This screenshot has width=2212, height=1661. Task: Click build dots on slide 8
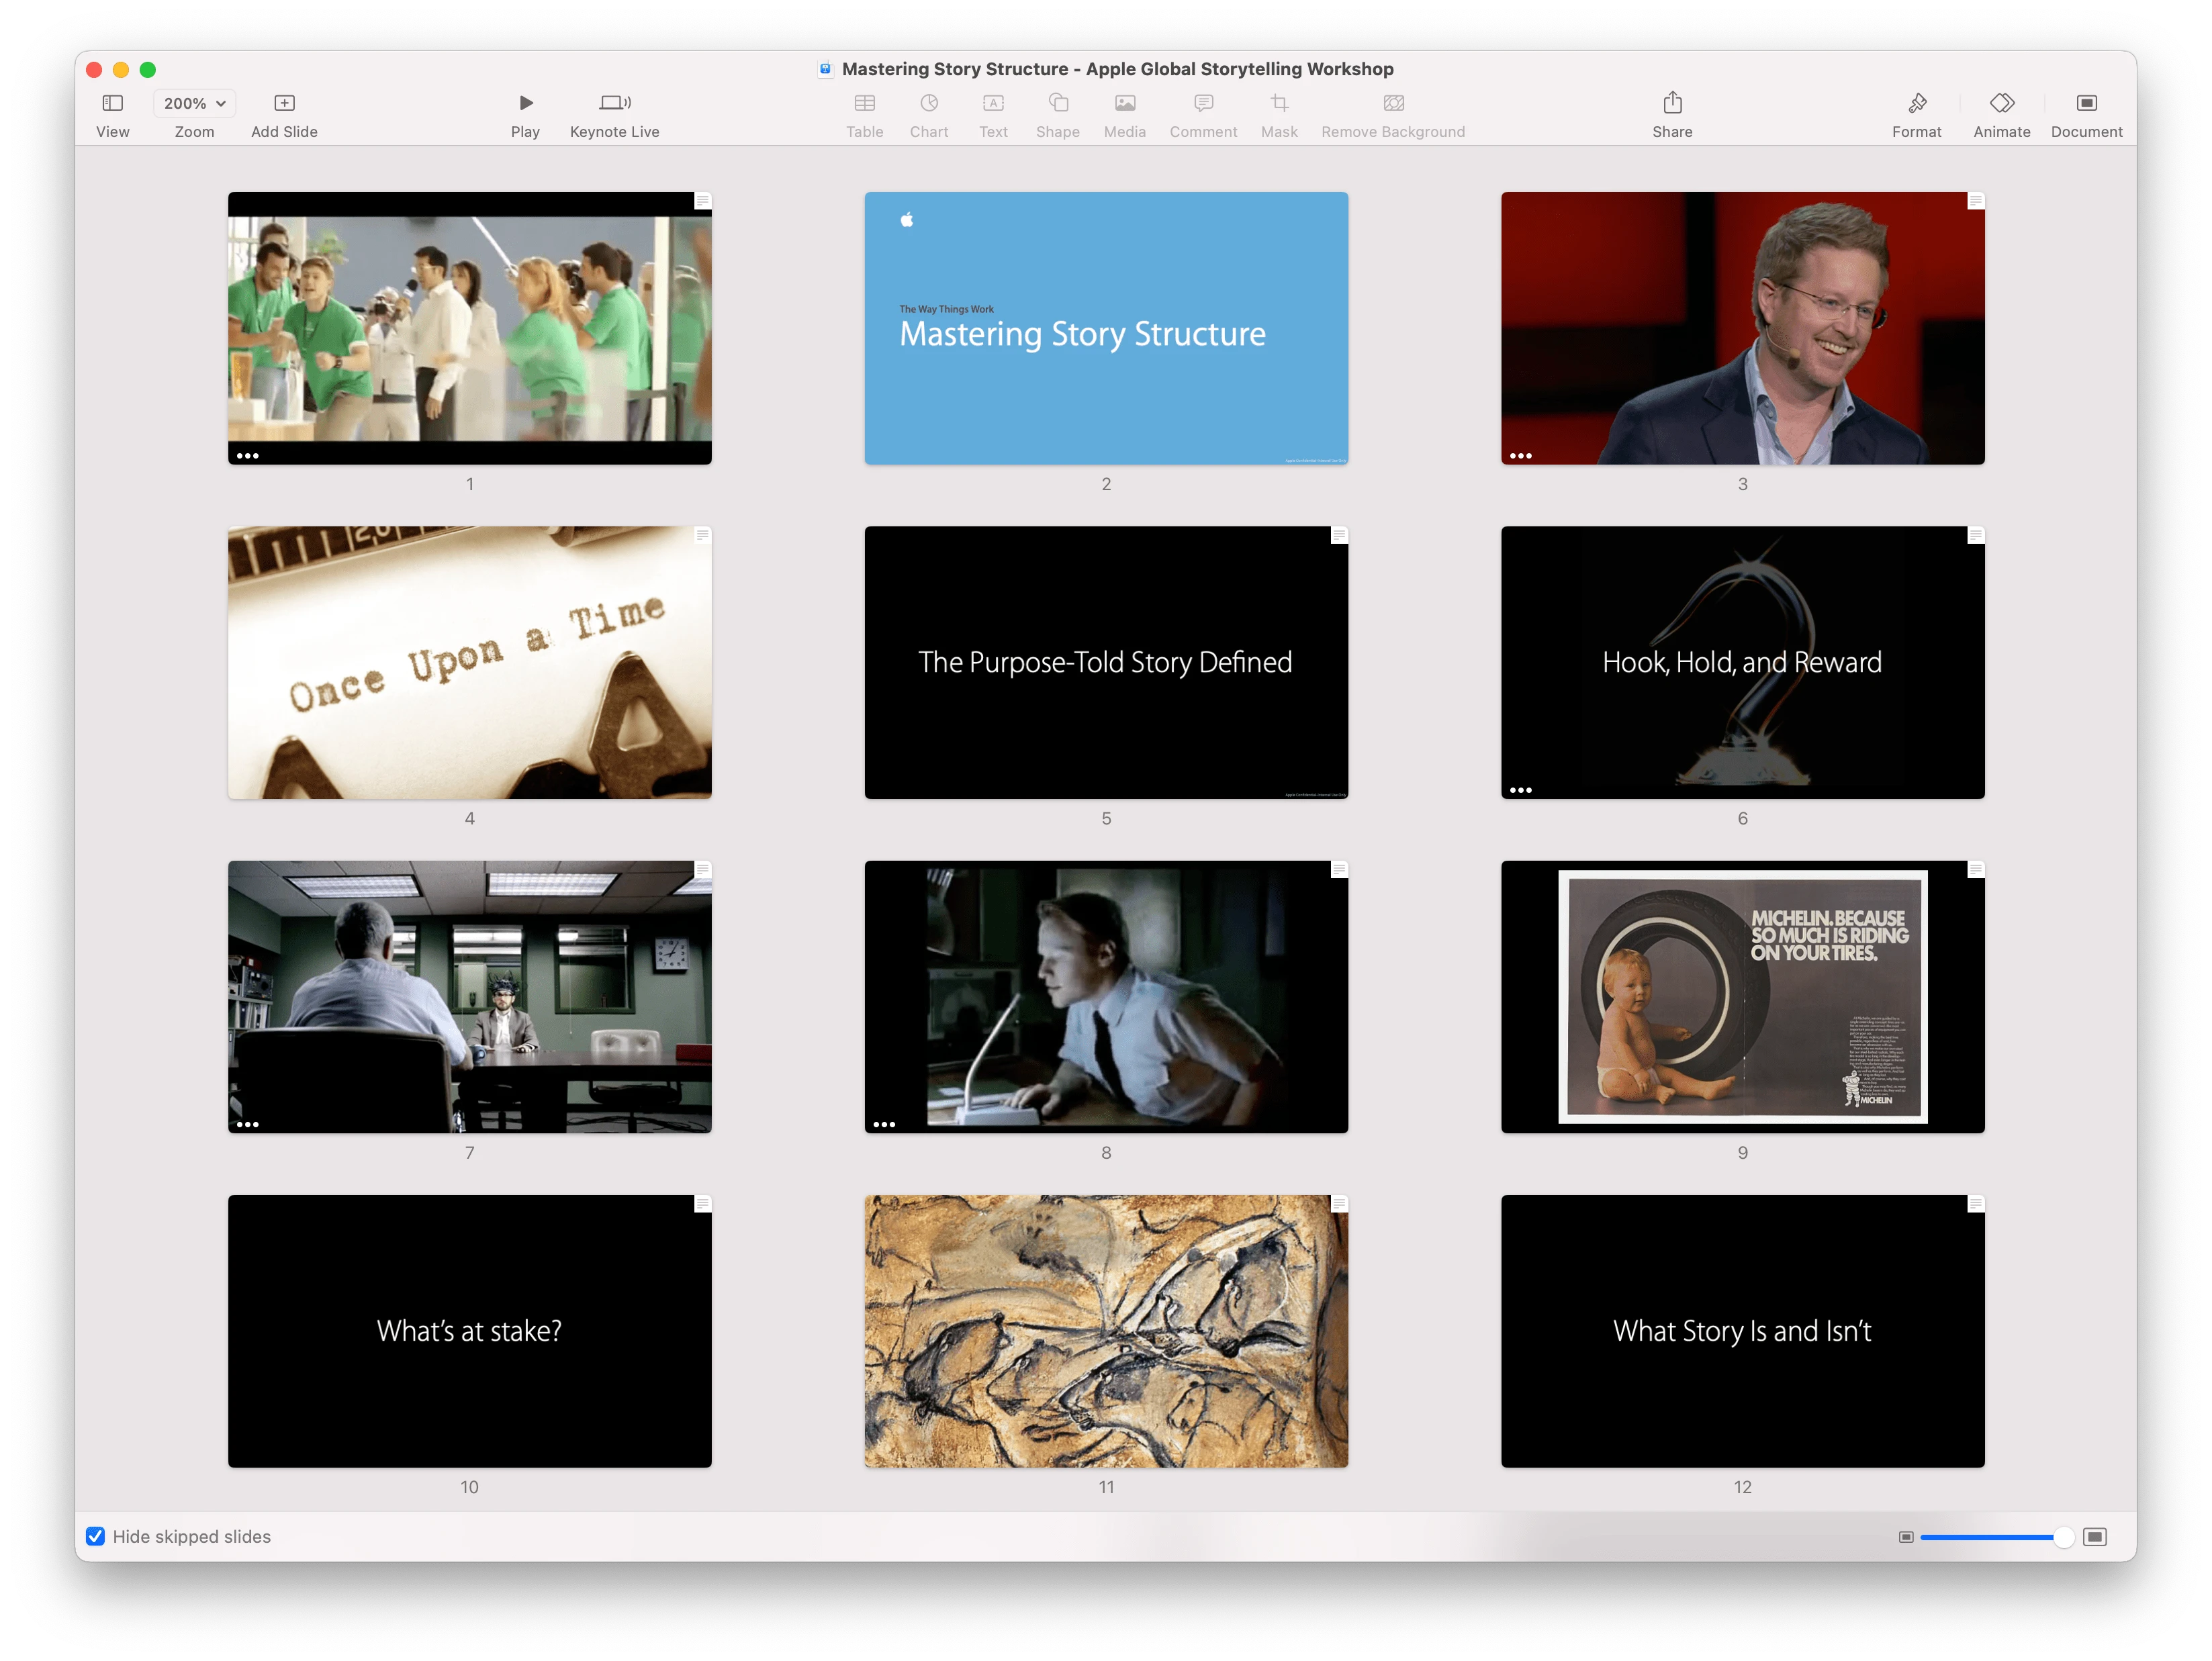pyautogui.click(x=884, y=1124)
